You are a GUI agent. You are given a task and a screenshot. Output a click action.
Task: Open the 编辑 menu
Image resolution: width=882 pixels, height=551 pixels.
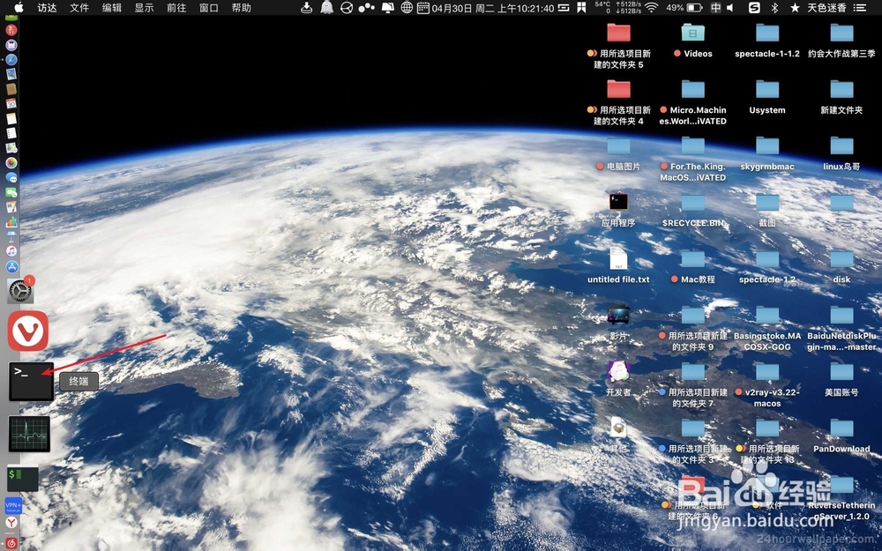[112, 8]
